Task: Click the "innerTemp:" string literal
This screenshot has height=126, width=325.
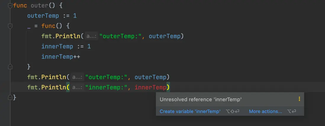Action: point(107,87)
